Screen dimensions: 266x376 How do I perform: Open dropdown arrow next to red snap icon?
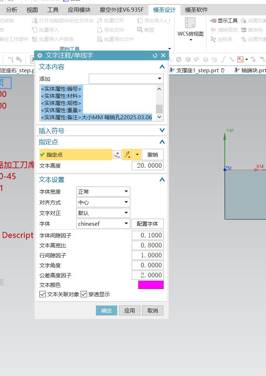click(x=246, y=59)
